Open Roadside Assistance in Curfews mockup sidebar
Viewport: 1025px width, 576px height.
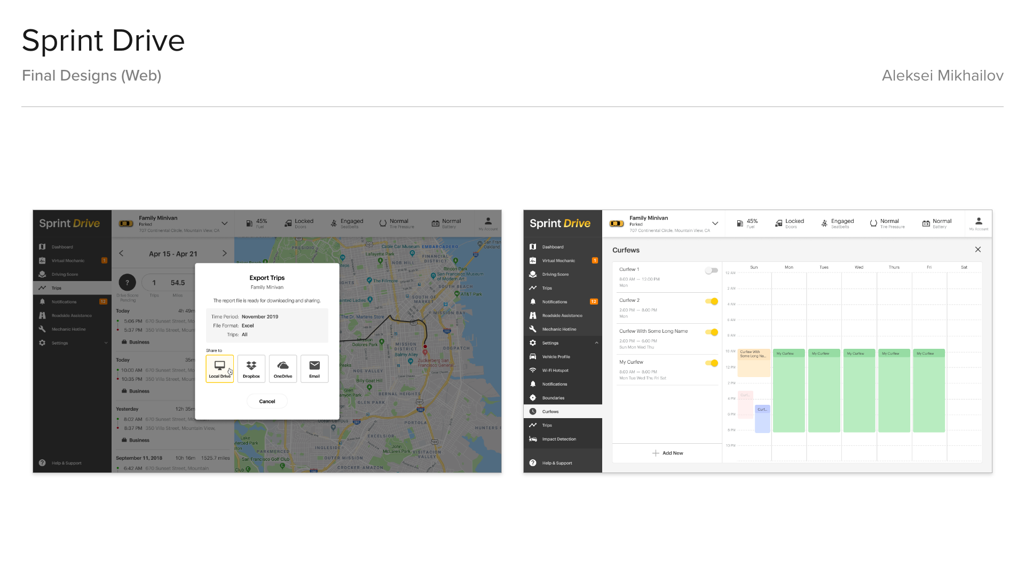[x=563, y=315]
